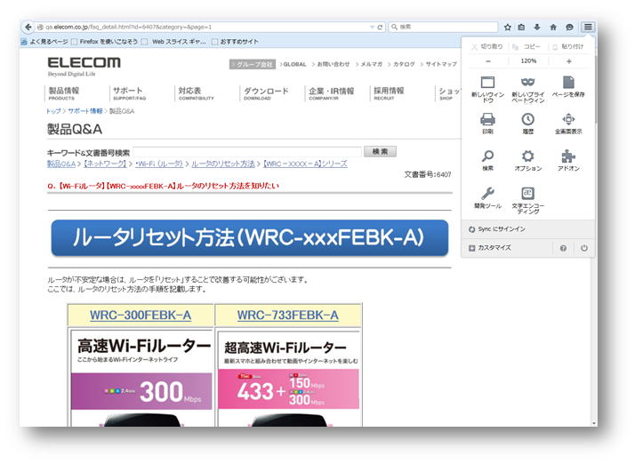Open the おすすめサイト bookmark

click(x=236, y=41)
